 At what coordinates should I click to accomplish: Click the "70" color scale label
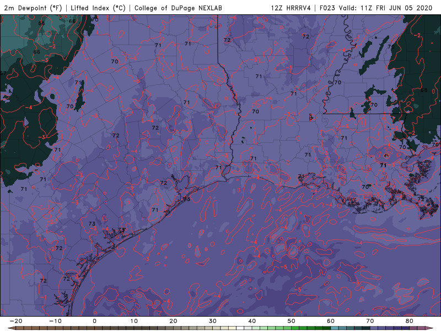tap(370, 321)
